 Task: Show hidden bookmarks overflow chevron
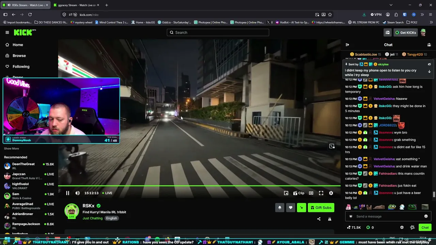(x=432, y=22)
